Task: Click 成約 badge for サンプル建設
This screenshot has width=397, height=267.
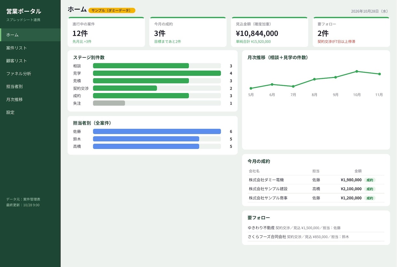Action: (370, 189)
